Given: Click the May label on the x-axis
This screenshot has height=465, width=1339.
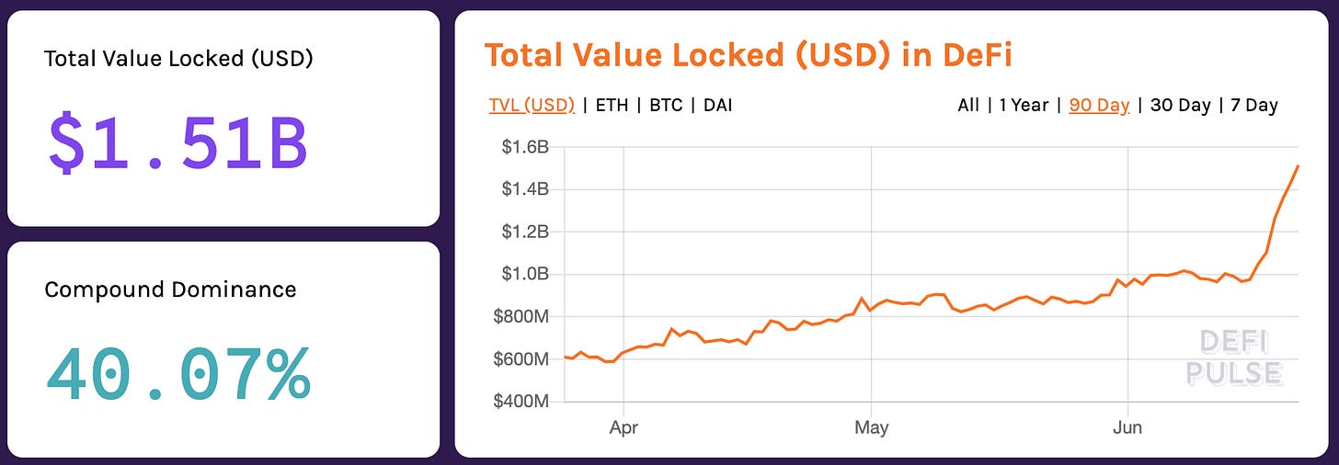Looking at the screenshot, I should coord(871,427).
